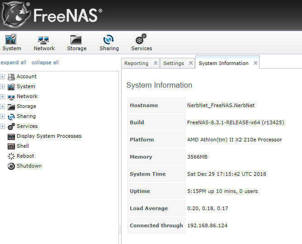Open Display System Processes
Viewport: 302px width, 244px height.
coord(49,136)
